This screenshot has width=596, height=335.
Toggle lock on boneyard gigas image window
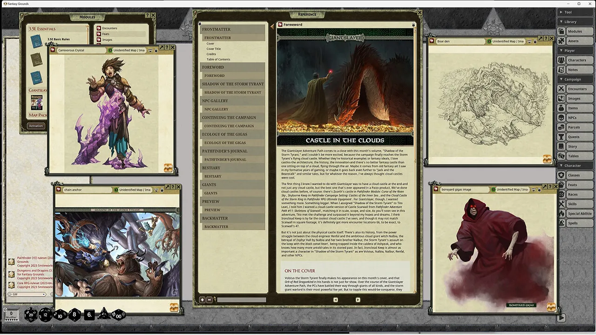pos(539,189)
